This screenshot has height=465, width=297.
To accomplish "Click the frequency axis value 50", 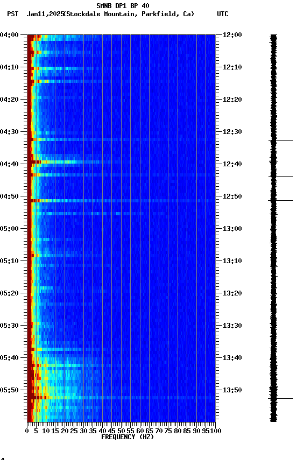I will [121, 431].
